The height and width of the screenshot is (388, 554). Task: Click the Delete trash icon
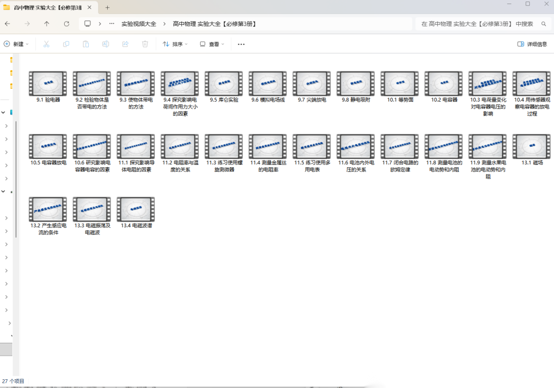[145, 44]
